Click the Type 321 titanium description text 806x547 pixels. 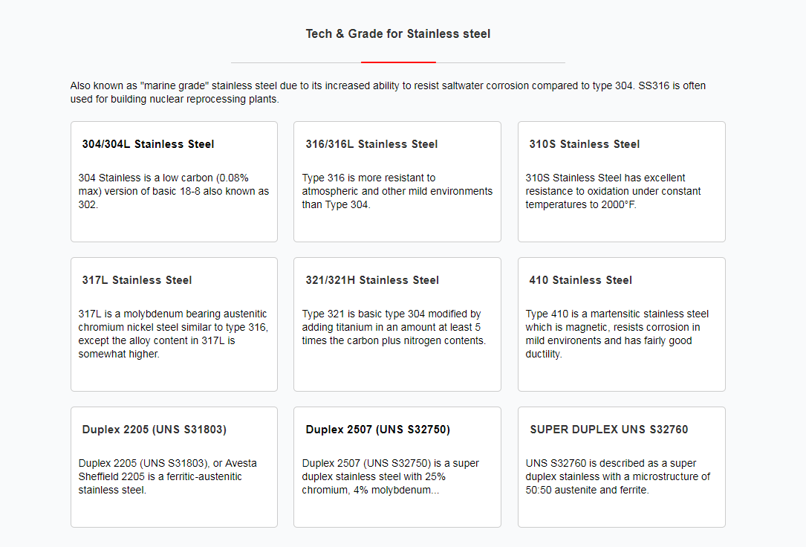[x=394, y=327]
